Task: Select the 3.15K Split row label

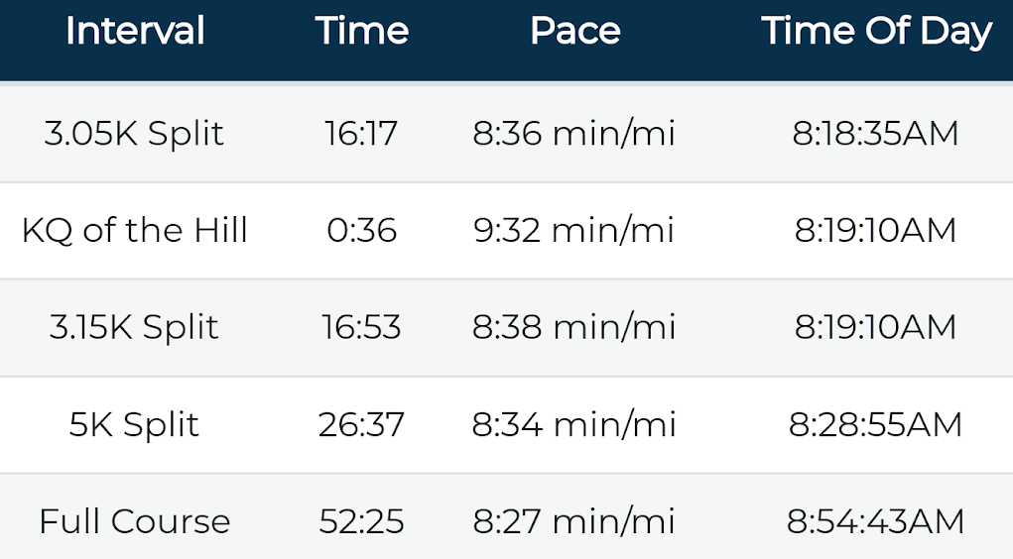Action: (135, 328)
